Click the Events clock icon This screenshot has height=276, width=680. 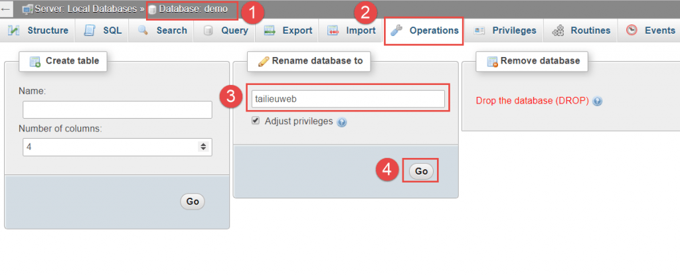point(632,31)
